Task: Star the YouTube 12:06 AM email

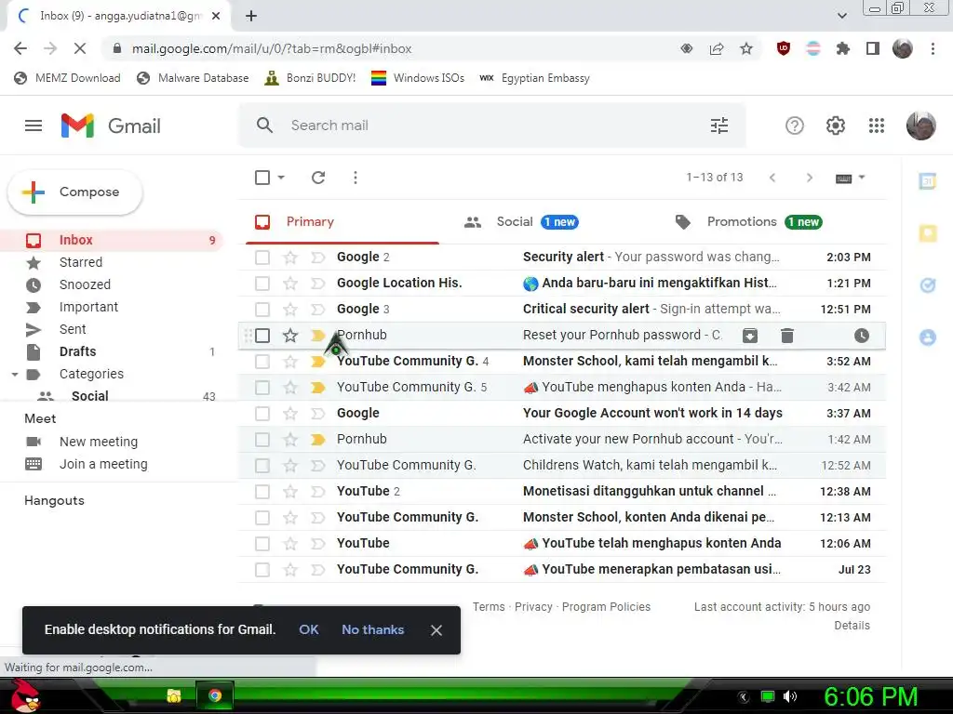Action: 290,543
